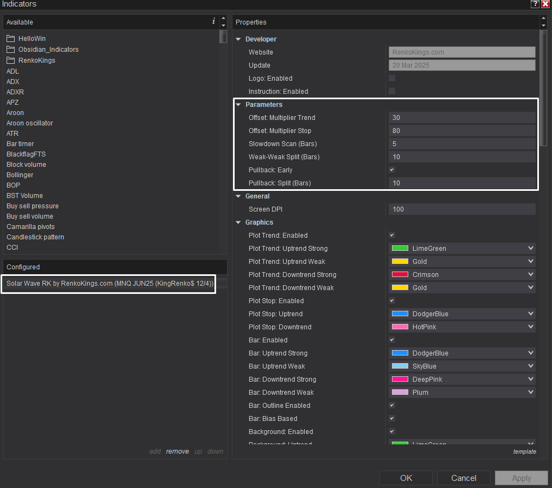
Task: Open Plot Trend: Uptrend Weak color dropdown
Action: point(462,261)
